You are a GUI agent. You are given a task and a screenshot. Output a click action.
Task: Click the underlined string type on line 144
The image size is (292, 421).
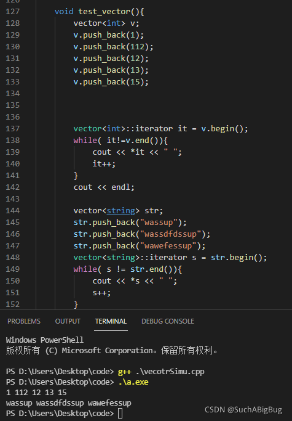(121, 211)
